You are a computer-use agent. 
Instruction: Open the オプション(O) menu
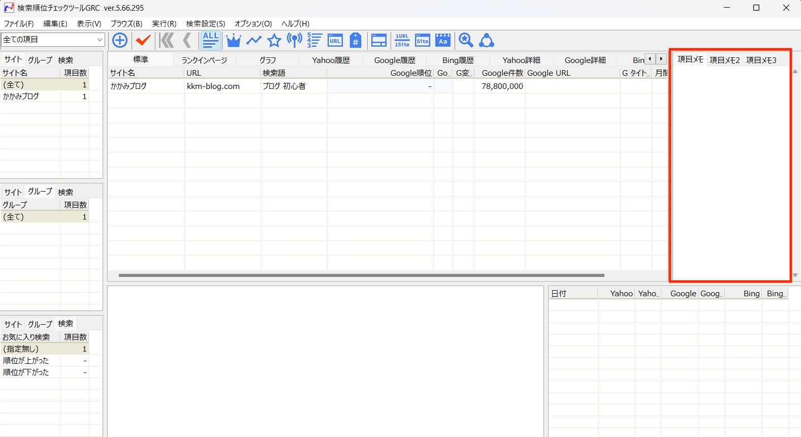click(x=253, y=24)
